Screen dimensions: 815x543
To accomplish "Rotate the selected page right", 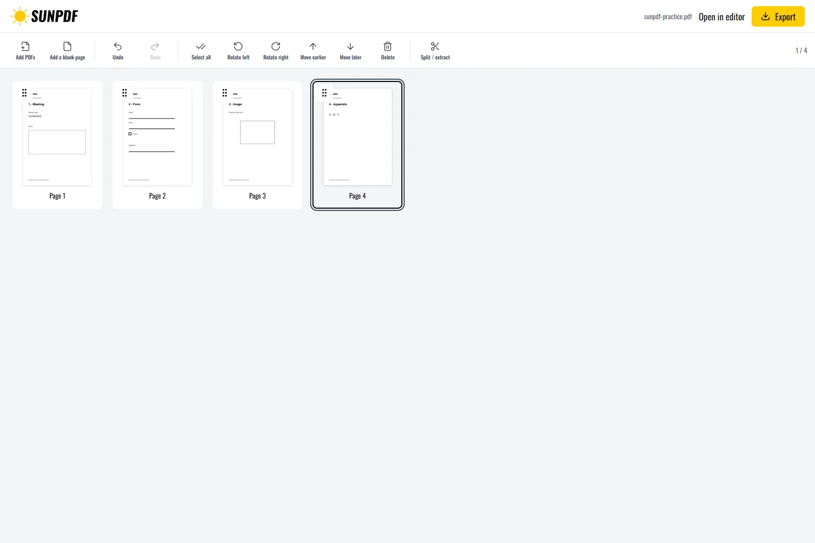I will click(276, 50).
